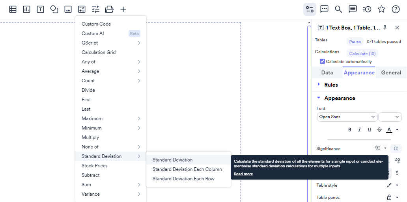Viewport: 407px width, 202px height.
Task: Toggle Calculate automatically checkbox
Action: pos(322,61)
